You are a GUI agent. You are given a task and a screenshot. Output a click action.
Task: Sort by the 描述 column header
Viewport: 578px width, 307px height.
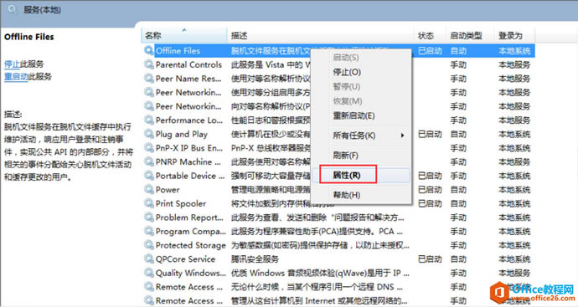(320, 35)
